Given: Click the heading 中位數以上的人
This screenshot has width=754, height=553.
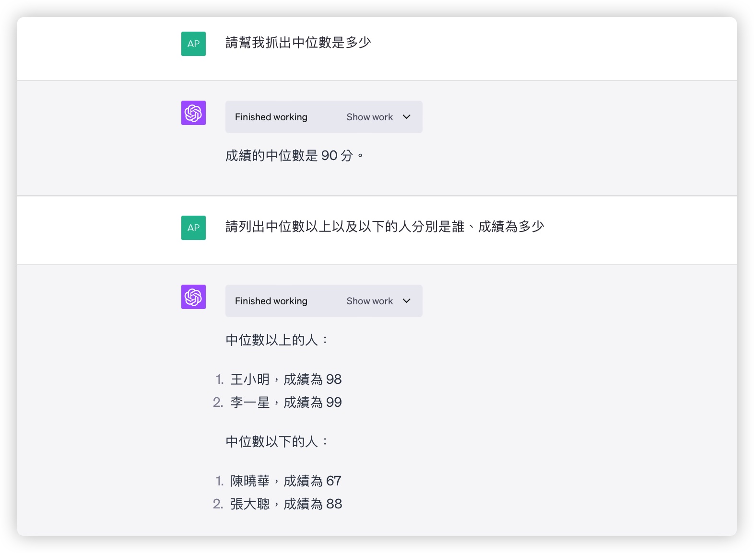Looking at the screenshot, I should [x=277, y=340].
